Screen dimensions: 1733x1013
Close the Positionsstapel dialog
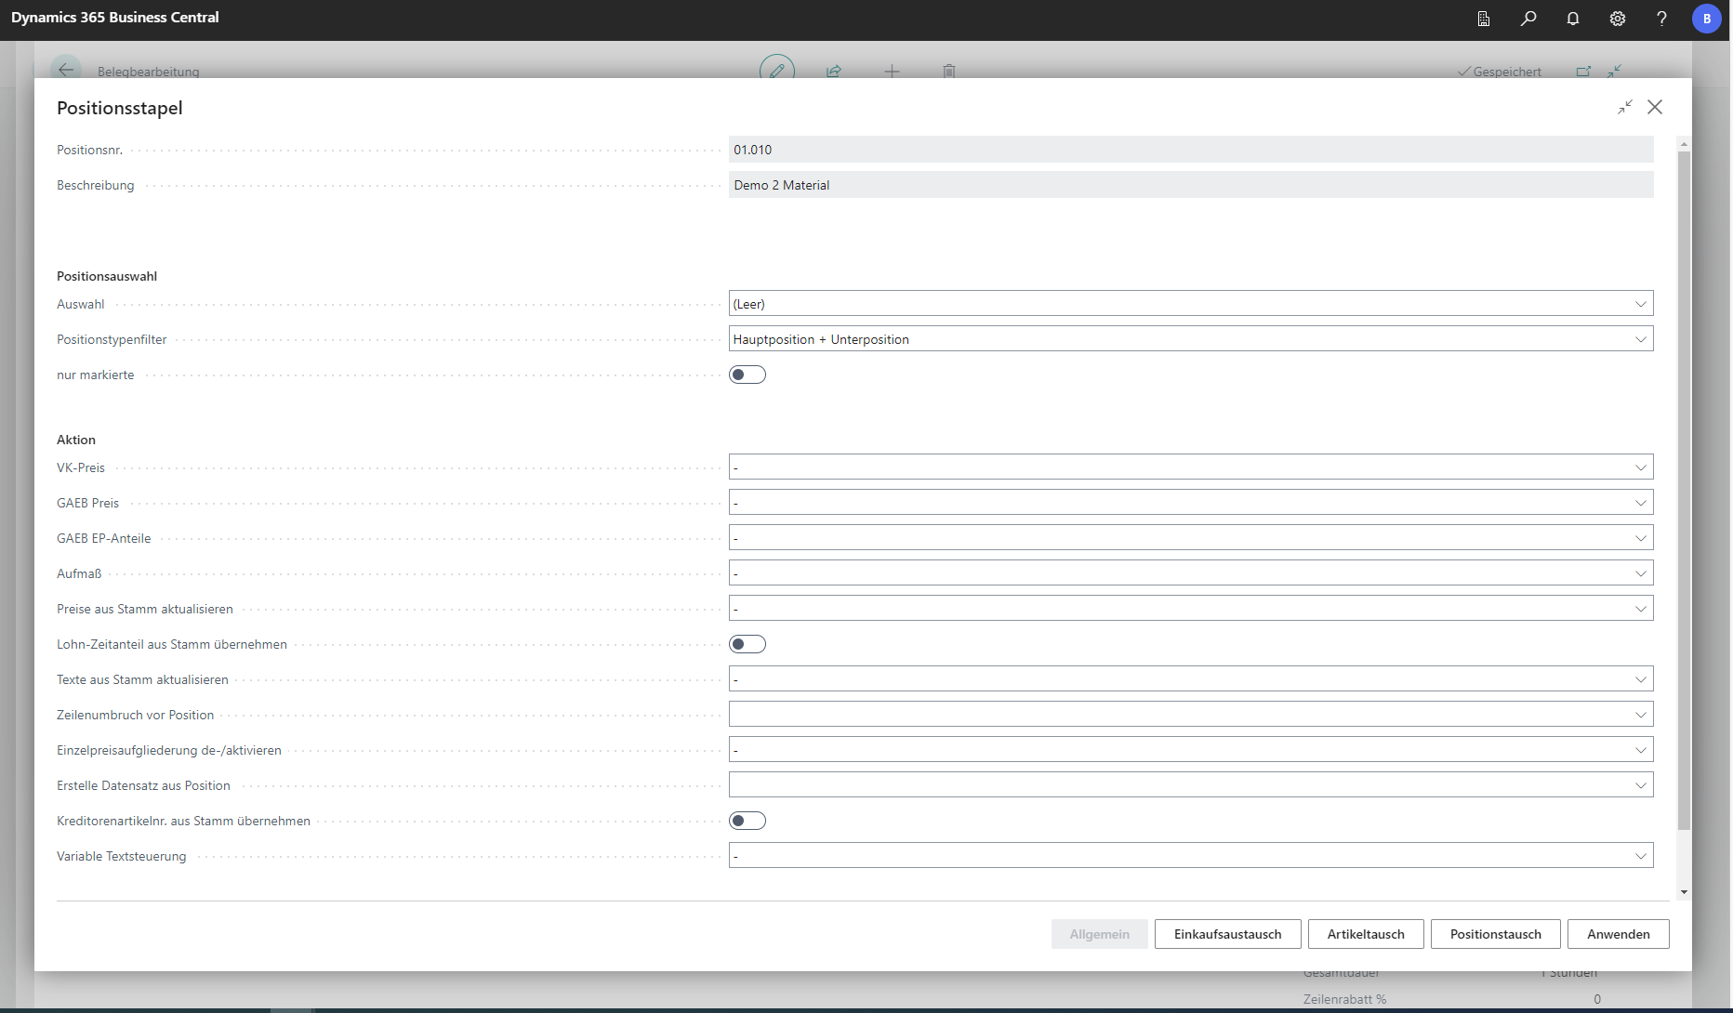pyautogui.click(x=1655, y=108)
